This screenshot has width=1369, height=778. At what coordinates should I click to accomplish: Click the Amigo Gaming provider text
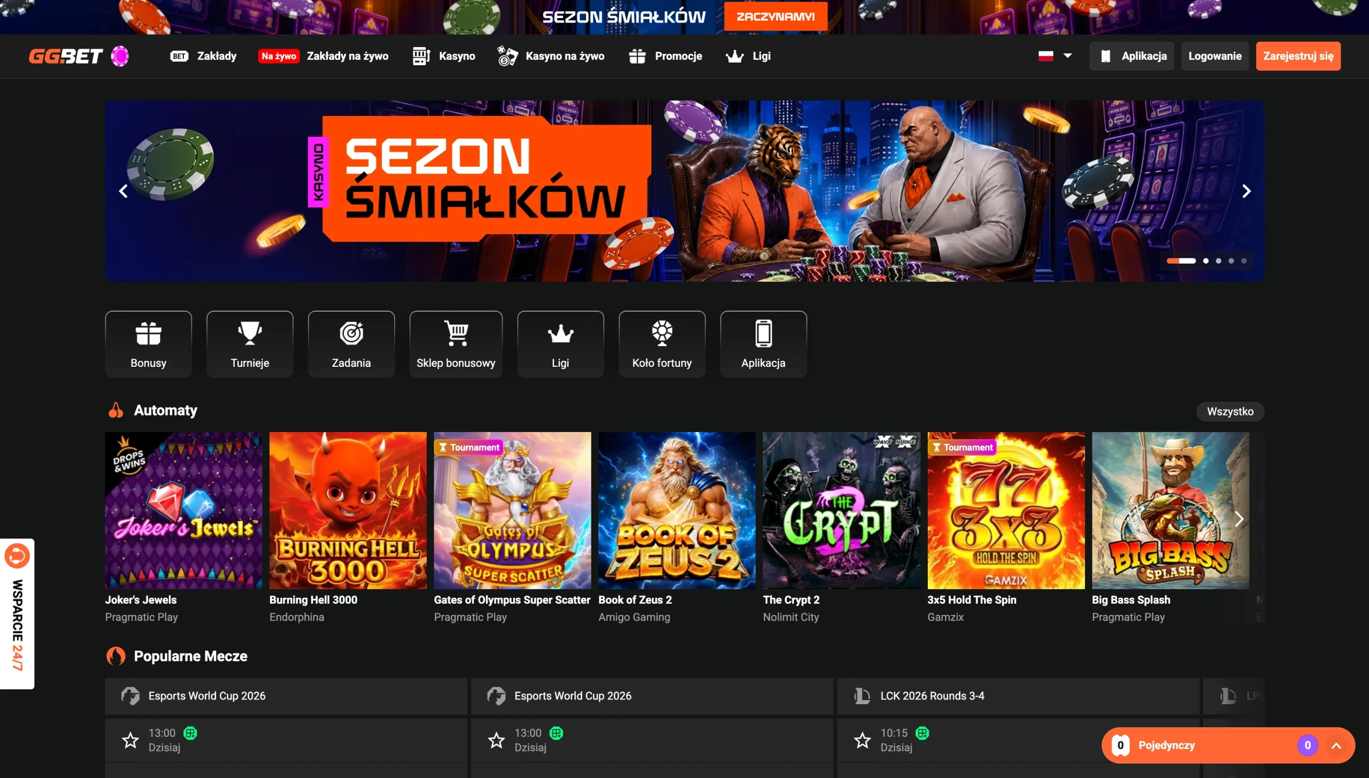(x=634, y=617)
